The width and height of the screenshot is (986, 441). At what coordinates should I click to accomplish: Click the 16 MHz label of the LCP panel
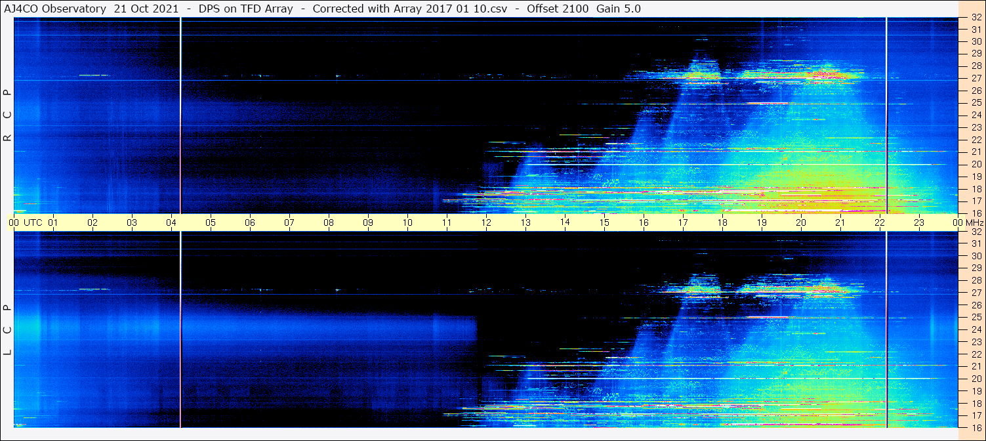click(976, 427)
